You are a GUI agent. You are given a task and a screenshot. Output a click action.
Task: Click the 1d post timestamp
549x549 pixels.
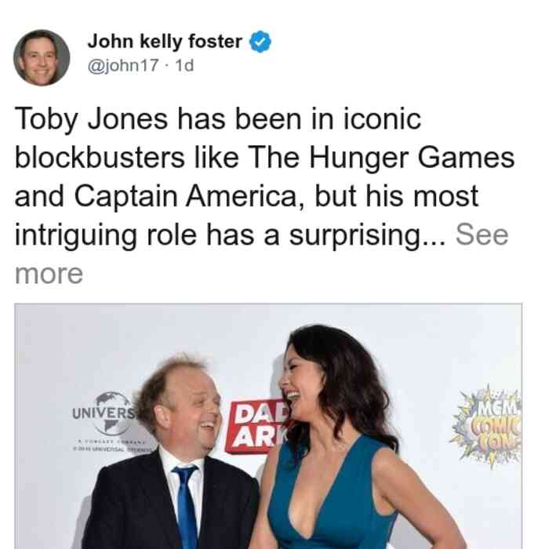pyautogui.click(x=184, y=65)
